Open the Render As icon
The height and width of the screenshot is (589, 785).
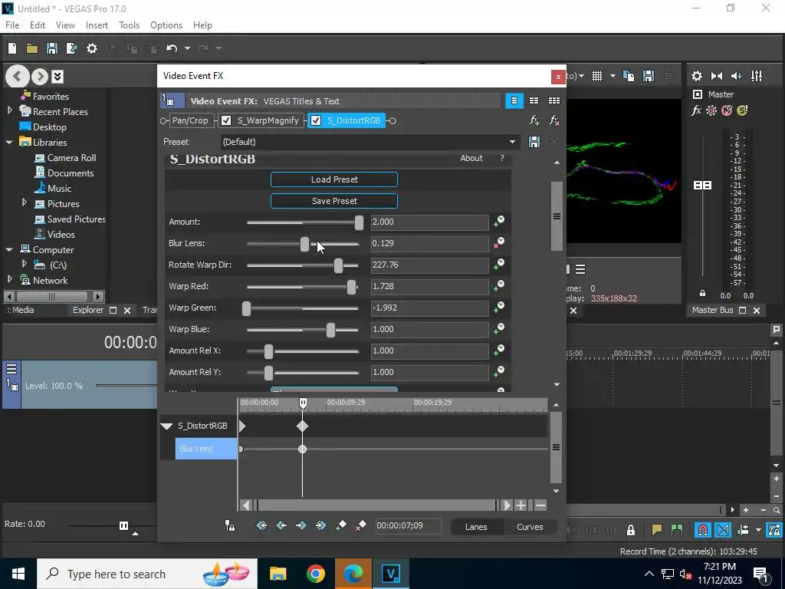[x=71, y=48]
